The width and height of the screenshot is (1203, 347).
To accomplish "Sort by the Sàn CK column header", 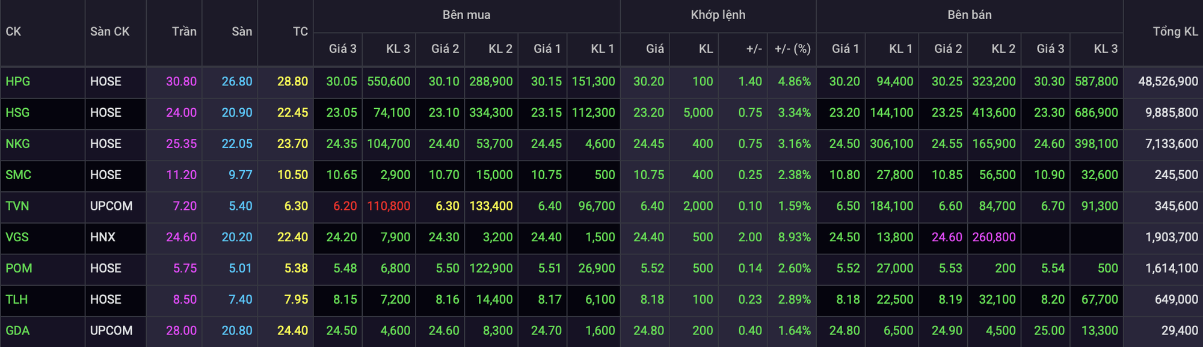I will (109, 31).
